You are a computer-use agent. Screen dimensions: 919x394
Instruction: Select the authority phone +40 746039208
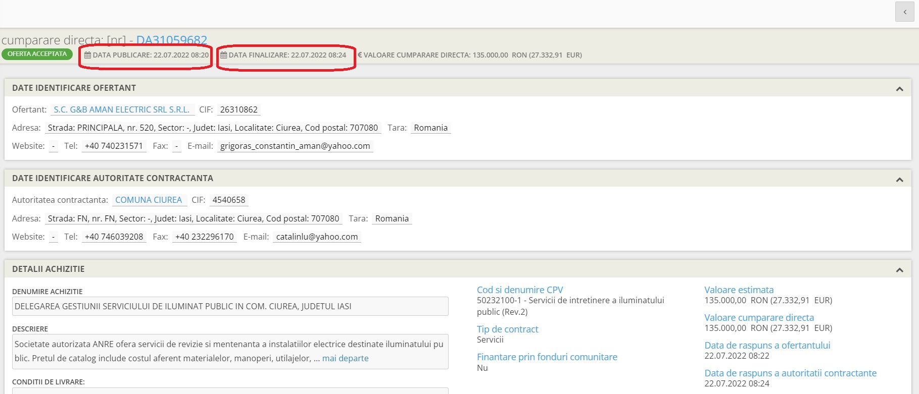coord(114,237)
